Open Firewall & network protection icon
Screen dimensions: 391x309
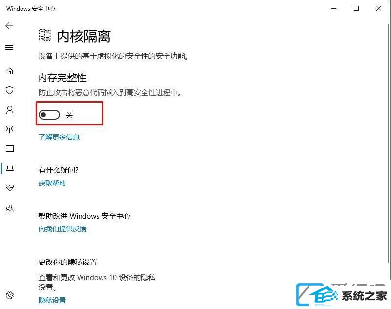(9, 129)
